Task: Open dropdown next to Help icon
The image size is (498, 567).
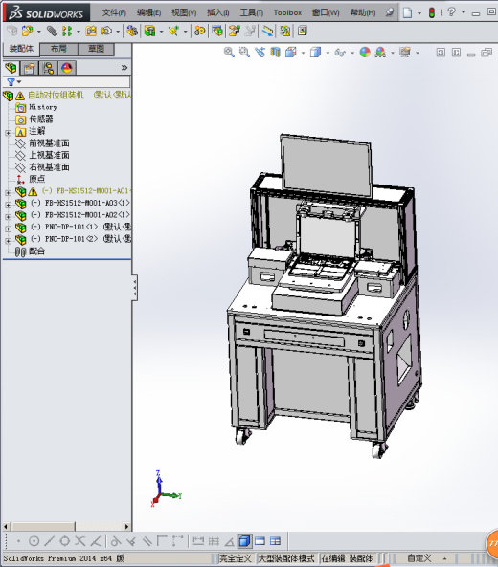Action: 464,12
